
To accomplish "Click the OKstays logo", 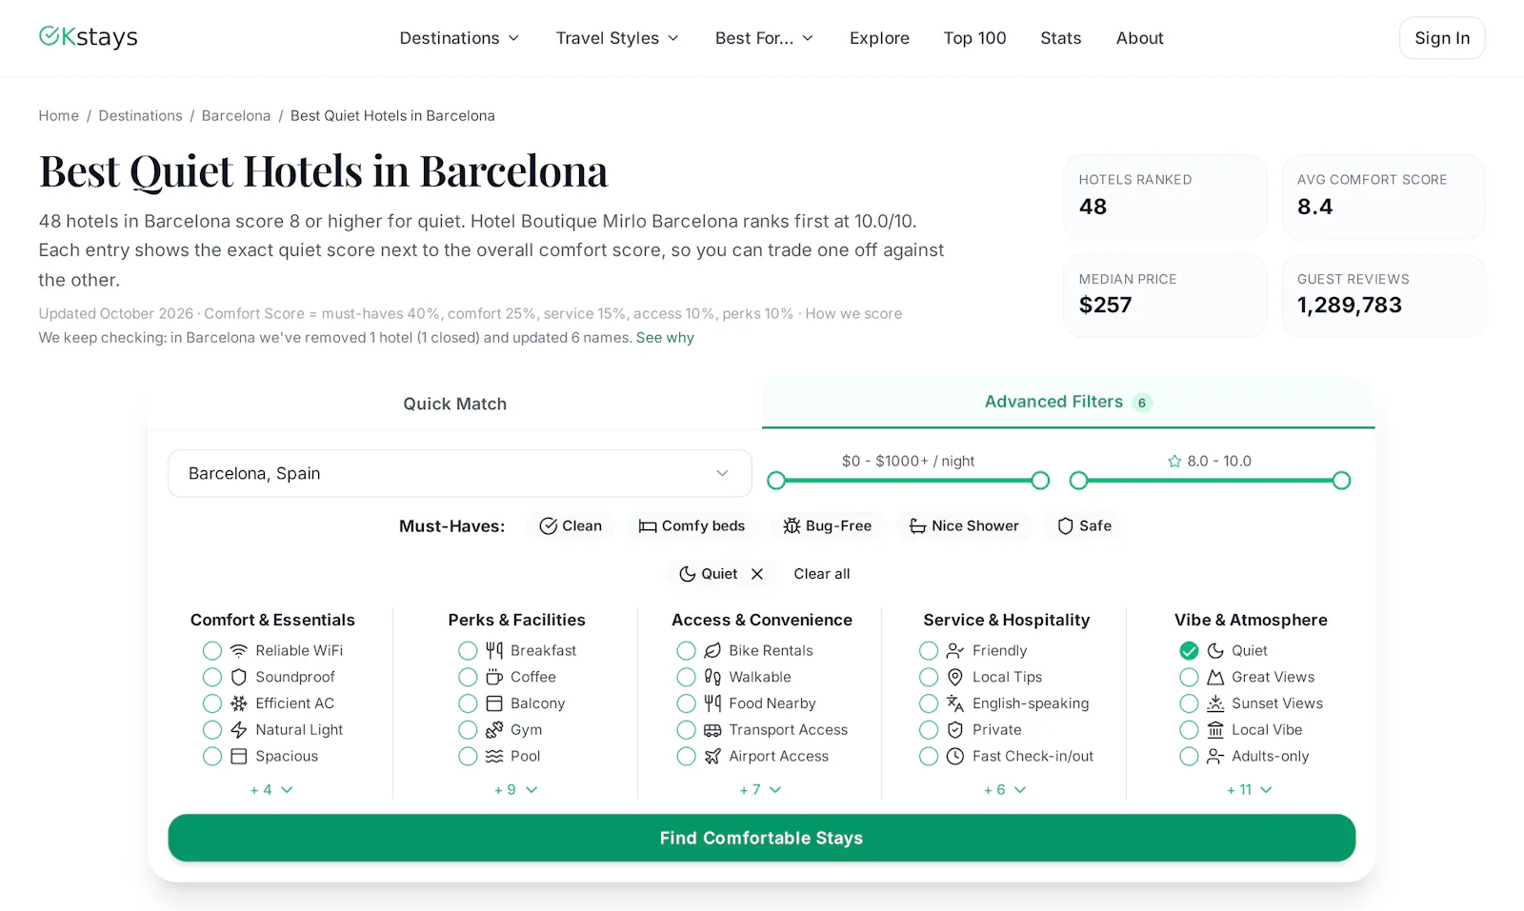I will pyautogui.click(x=88, y=37).
